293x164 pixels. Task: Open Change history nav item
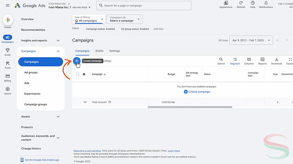coord(31,149)
